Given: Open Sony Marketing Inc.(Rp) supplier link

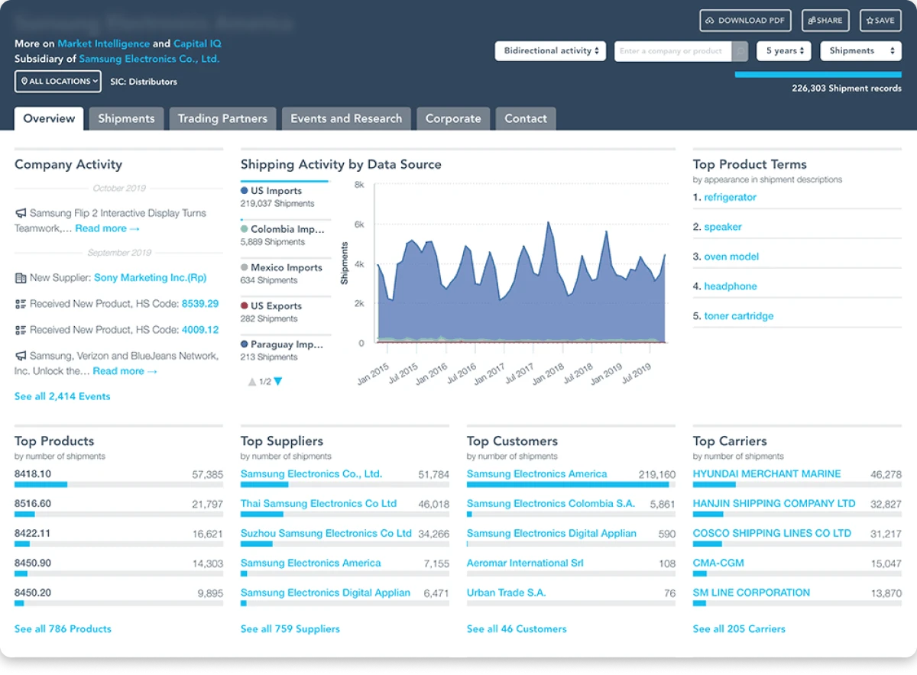Looking at the screenshot, I should [x=151, y=278].
